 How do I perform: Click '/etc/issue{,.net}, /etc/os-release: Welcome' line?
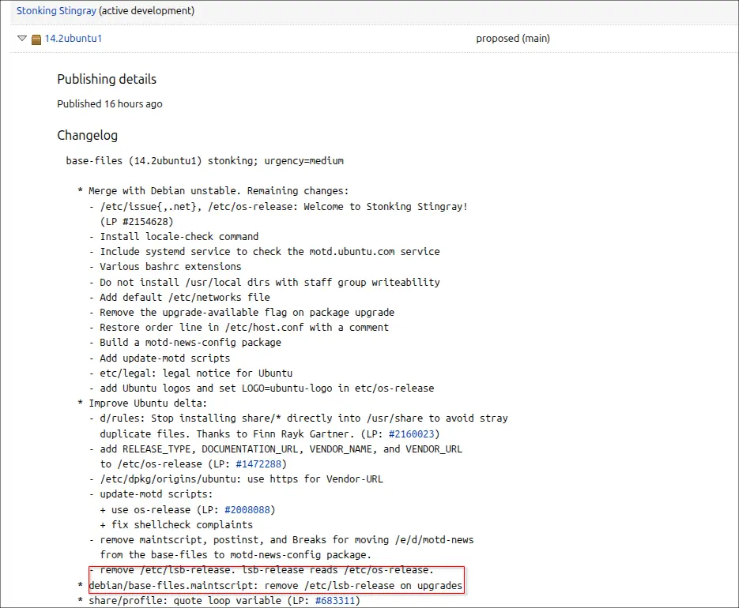pos(278,206)
